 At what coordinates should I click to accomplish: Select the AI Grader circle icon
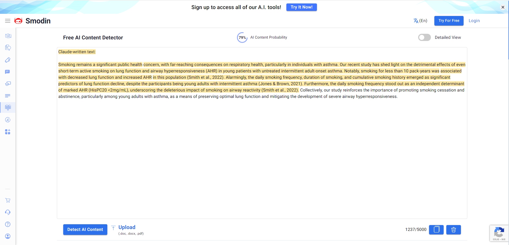point(8,120)
